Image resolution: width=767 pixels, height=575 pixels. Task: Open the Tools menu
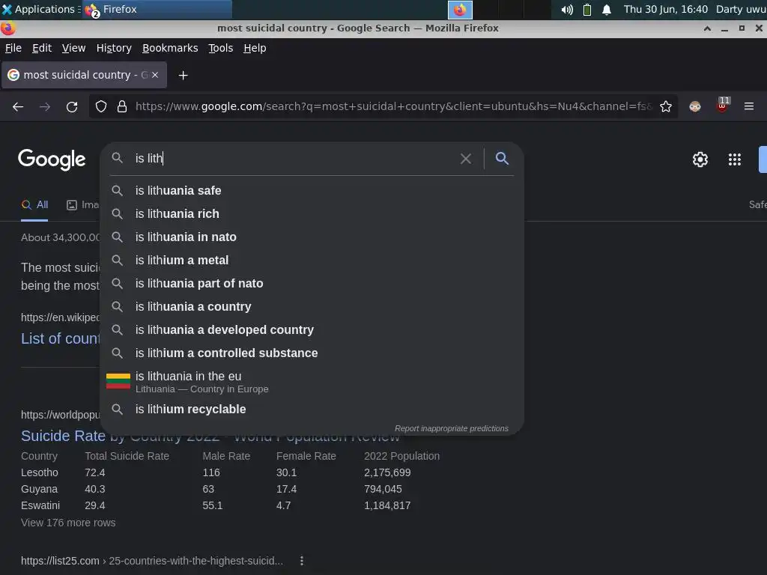pos(221,48)
